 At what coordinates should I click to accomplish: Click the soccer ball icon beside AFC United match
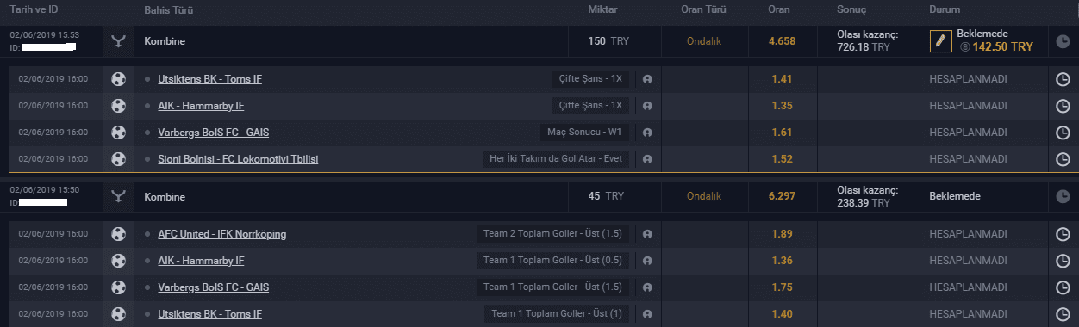coord(118,234)
